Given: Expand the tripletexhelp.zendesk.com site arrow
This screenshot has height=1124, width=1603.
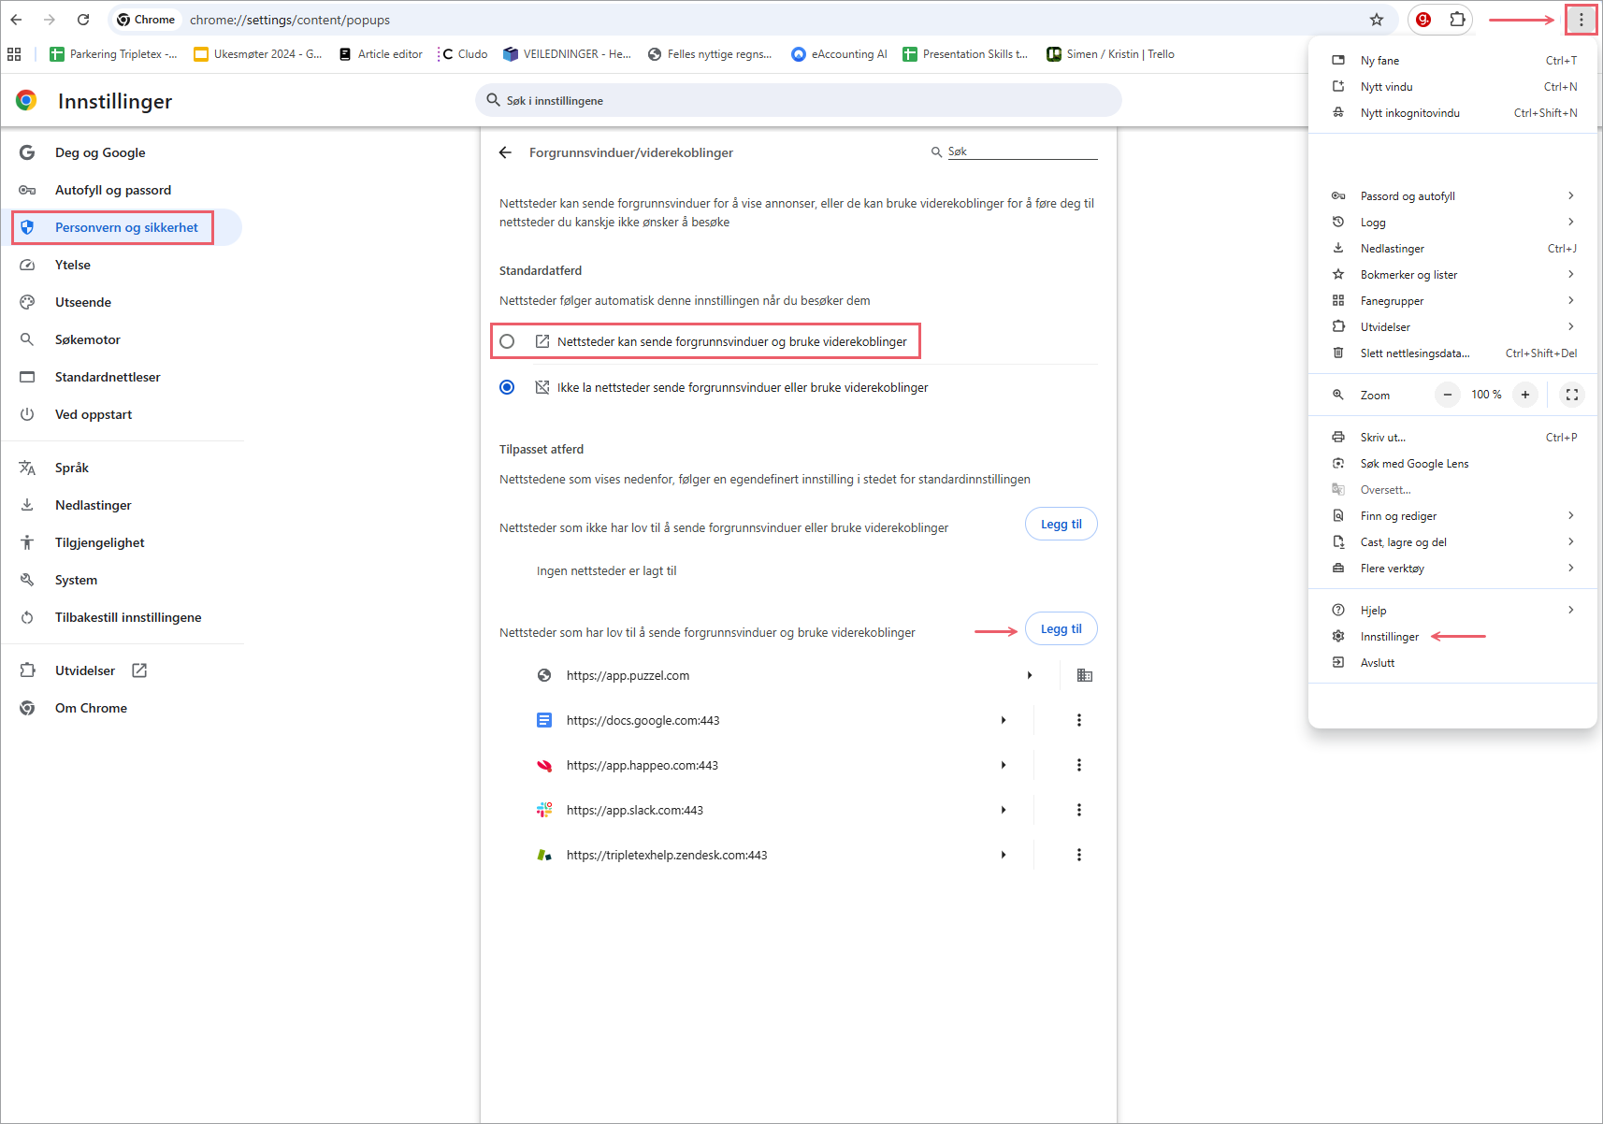Looking at the screenshot, I should (x=1003, y=855).
